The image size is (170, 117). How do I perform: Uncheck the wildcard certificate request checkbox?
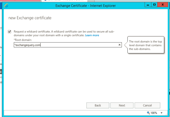[x=10, y=32]
